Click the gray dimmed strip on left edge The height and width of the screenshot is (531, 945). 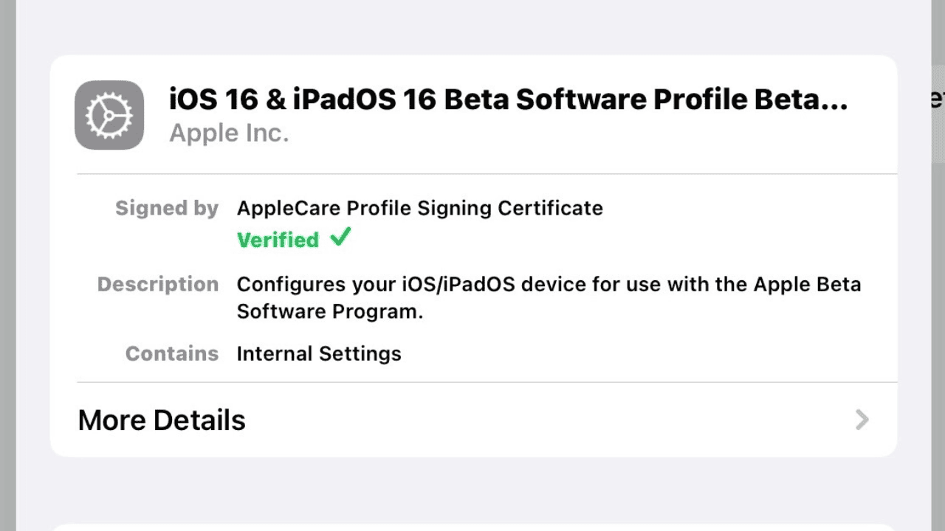[7, 265]
